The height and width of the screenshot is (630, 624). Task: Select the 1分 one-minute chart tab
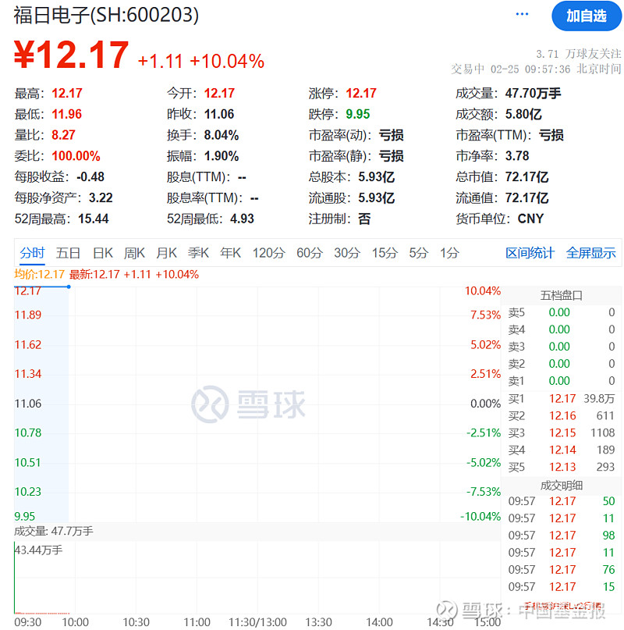click(450, 253)
